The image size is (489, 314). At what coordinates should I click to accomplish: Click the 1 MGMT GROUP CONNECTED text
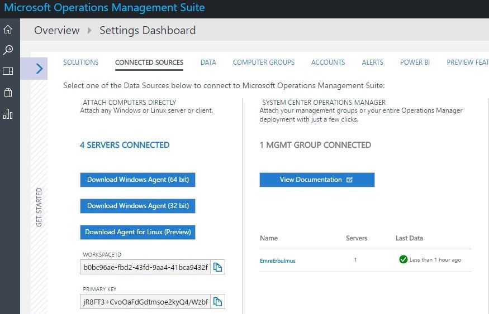315,145
